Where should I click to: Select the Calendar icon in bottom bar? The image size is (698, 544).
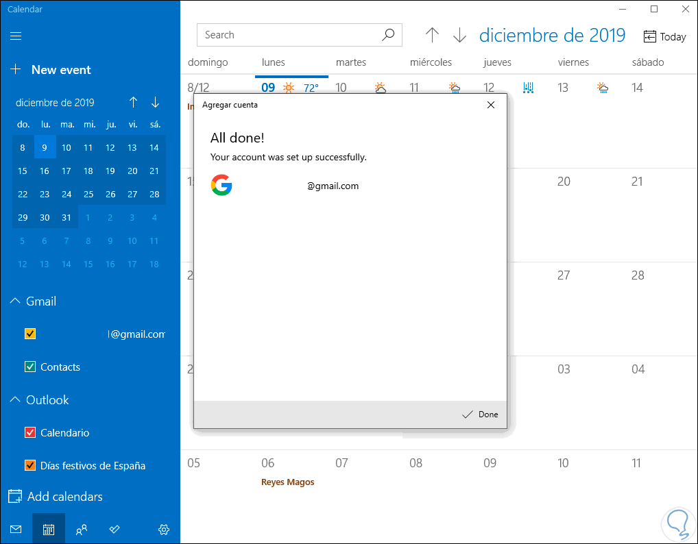click(x=49, y=529)
